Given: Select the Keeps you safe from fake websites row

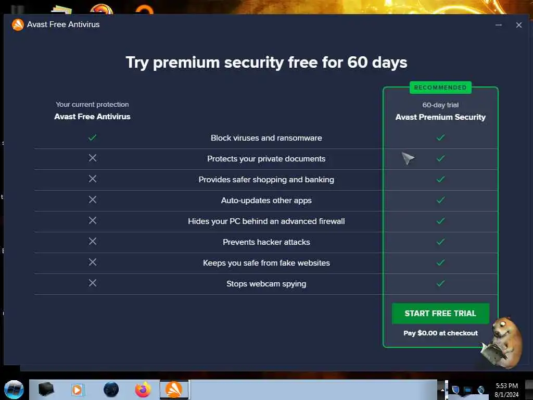Looking at the screenshot, I should (266, 263).
